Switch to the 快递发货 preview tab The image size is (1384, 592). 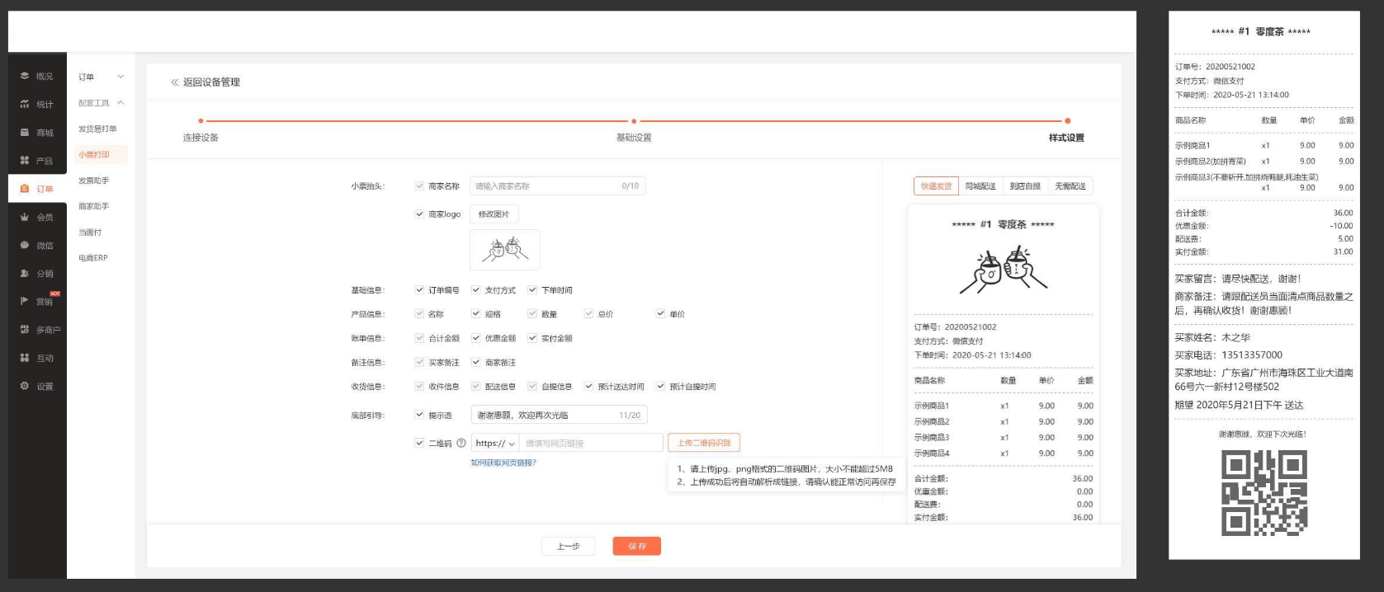pos(936,186)
